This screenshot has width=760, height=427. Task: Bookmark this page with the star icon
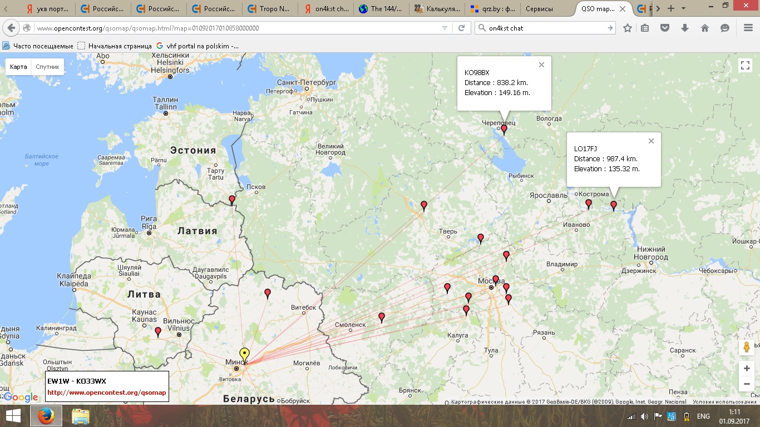coord(628,28)
